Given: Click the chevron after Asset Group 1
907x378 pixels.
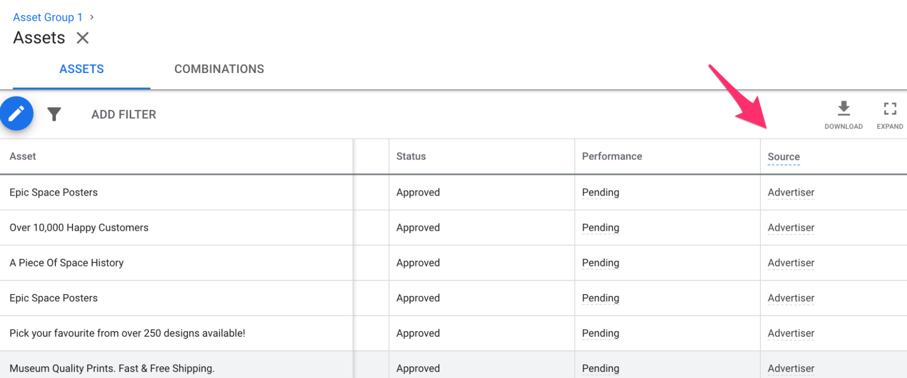Looking at the screenshot, I should coord(92,17).
